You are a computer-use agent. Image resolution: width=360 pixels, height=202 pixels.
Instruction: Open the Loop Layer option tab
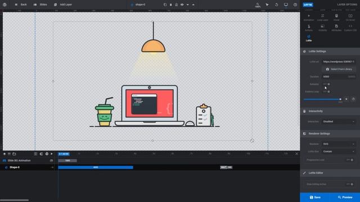322,17
